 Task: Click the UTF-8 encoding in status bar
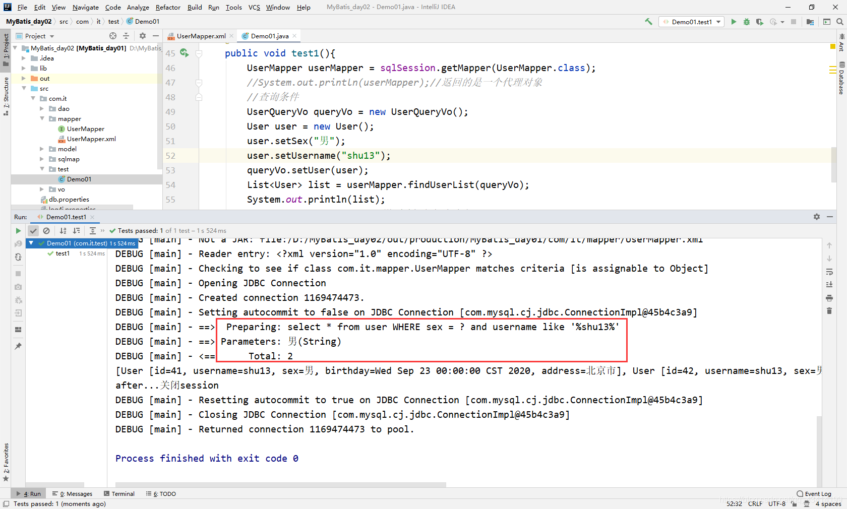point(777,504)
